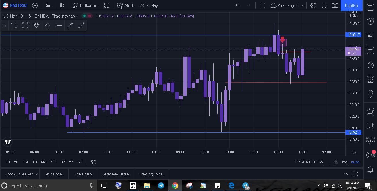Open Watchlist panel in right sidebar
This screenshot has width=377, height=191.
pyautogui.click(x=370, y=7)
